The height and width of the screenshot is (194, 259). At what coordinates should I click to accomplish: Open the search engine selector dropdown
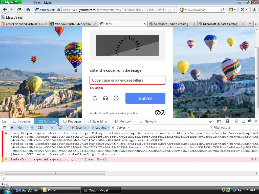click(183, 10)
